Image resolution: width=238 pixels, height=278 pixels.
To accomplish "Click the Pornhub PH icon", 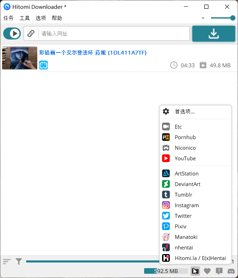I will (x=166, y=137).
